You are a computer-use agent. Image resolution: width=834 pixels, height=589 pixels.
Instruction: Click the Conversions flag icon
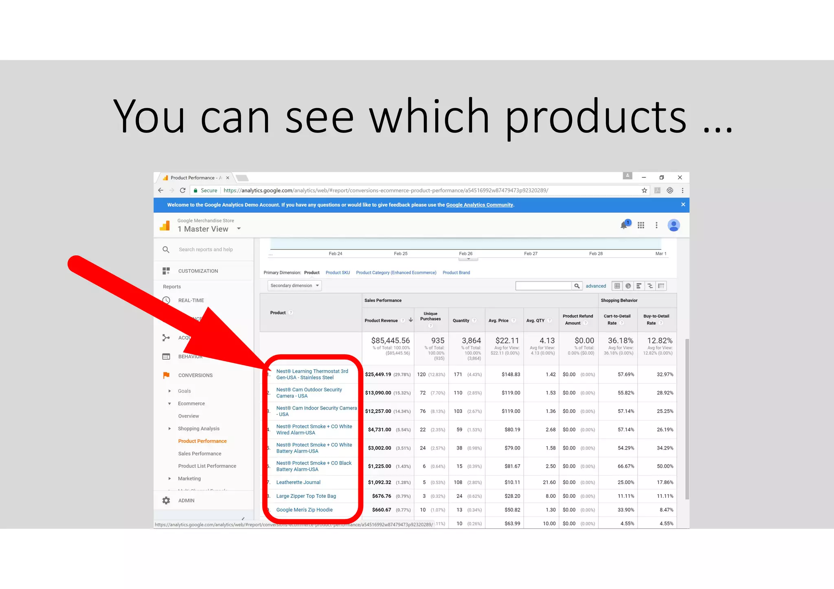(x=166, y=375)
